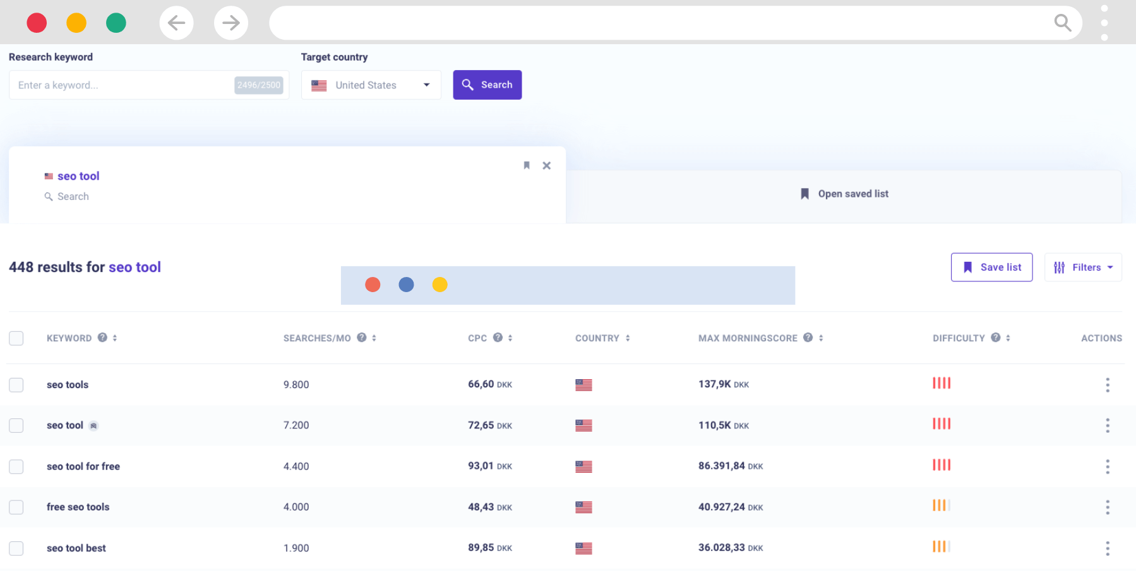Open actions menu for seo tools row

tap(1108, 385)
